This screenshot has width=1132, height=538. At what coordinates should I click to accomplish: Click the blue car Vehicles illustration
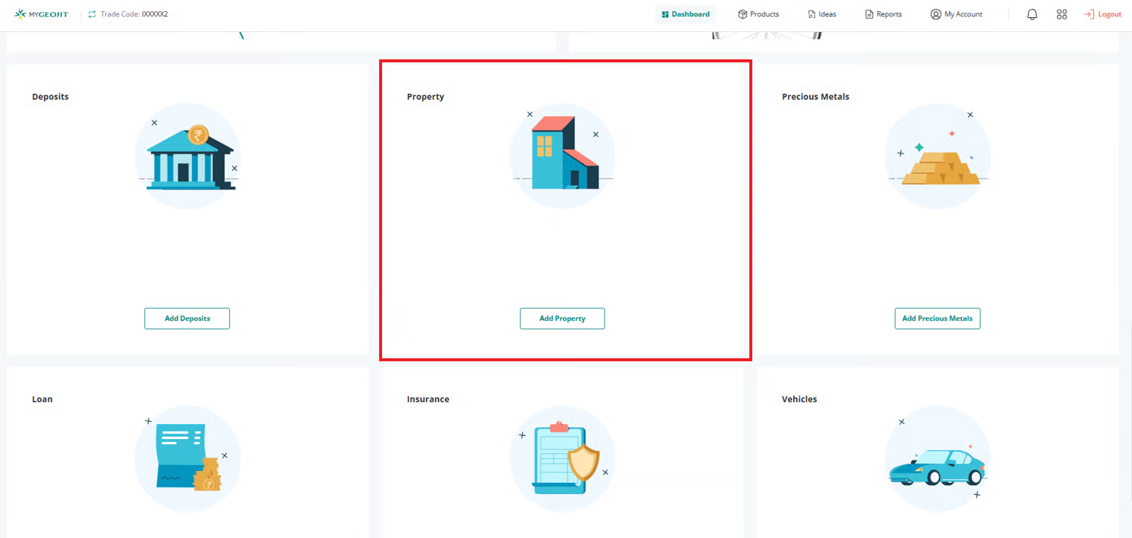[x=938, y=464]
